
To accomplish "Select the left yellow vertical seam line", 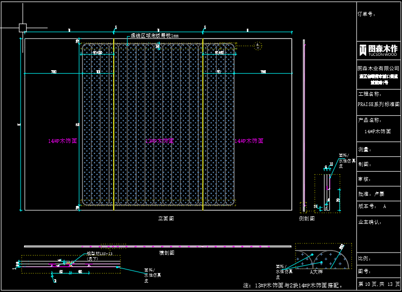I will pyautogui.click(x=114, y=123).
